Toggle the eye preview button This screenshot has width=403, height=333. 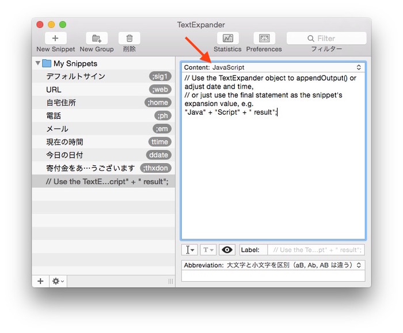coord(227,249)
